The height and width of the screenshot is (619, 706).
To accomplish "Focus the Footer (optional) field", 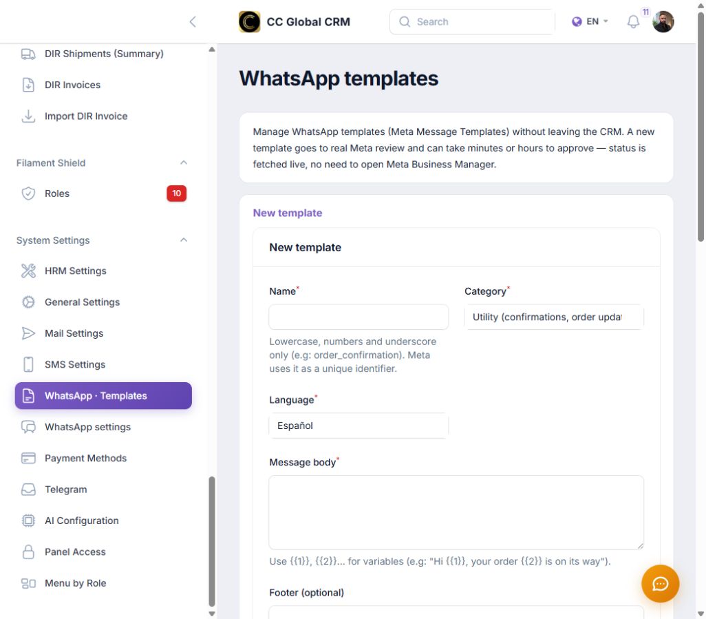I will [x=456, y=613].
